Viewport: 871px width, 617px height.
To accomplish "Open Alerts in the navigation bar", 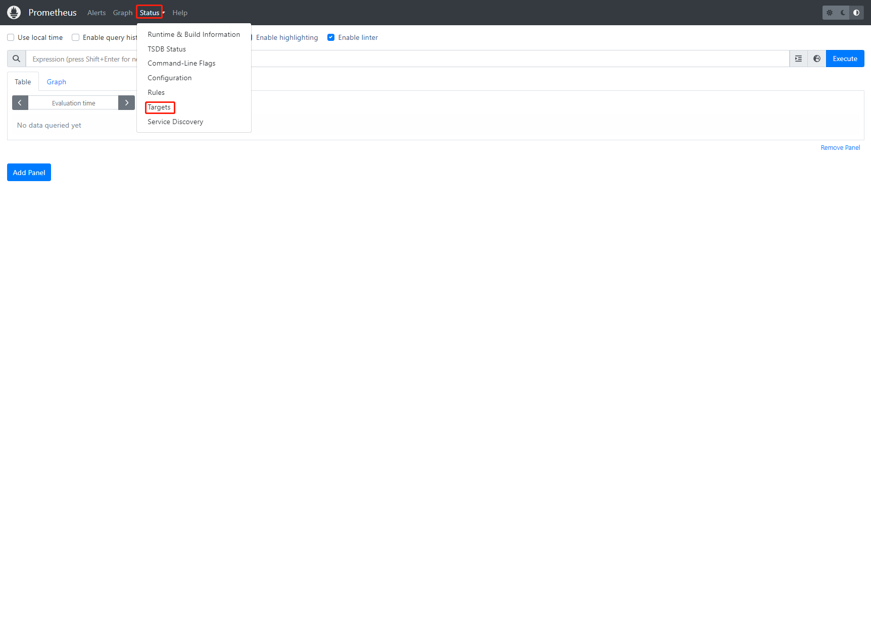I will (x=96, y=13).
